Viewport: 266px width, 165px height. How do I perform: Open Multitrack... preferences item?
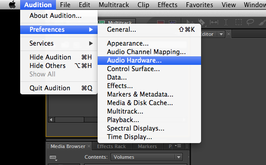tap(149, 111)
